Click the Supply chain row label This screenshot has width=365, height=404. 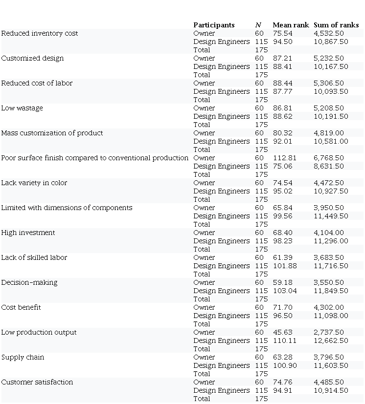(x=23, y=357)
